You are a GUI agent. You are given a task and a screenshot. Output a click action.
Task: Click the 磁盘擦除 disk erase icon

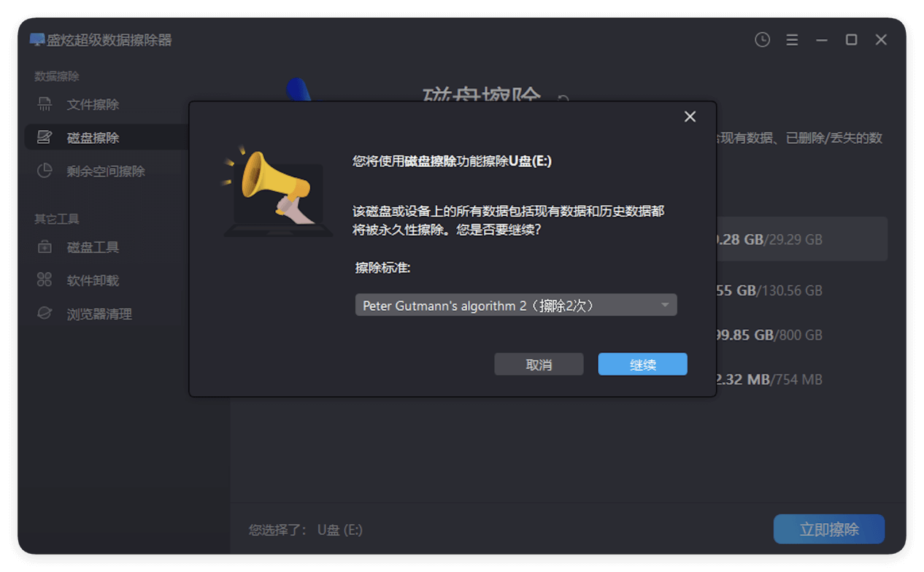45,137
